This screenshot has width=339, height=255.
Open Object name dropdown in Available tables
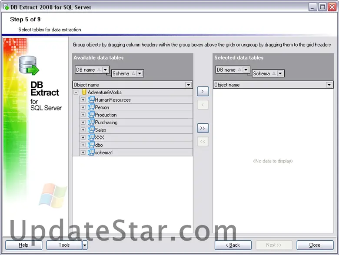coord(189,85)
